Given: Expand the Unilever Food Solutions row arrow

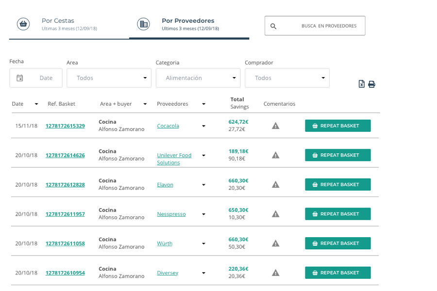Looking at the screenshot, I should 204,155.
